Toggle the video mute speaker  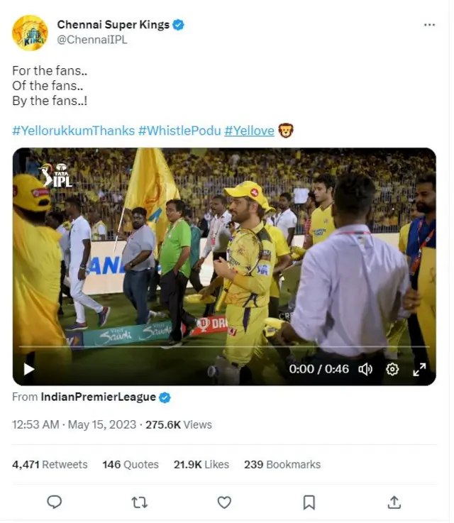pos(365,369)
